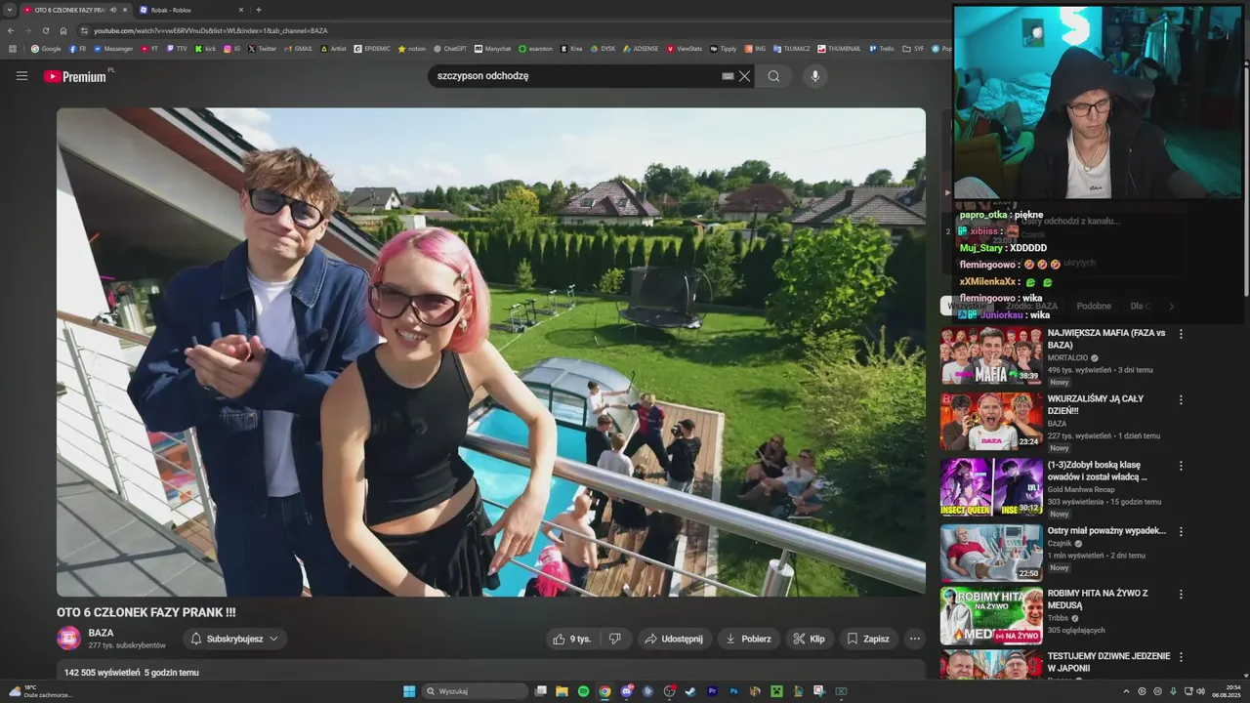Like the video with 9 tys. button

coord(573,639)
